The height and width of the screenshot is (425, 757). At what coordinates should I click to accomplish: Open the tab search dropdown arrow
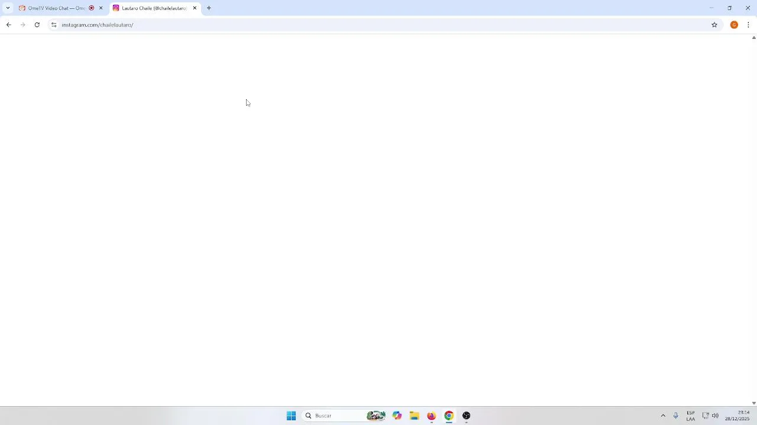(8, 8)
